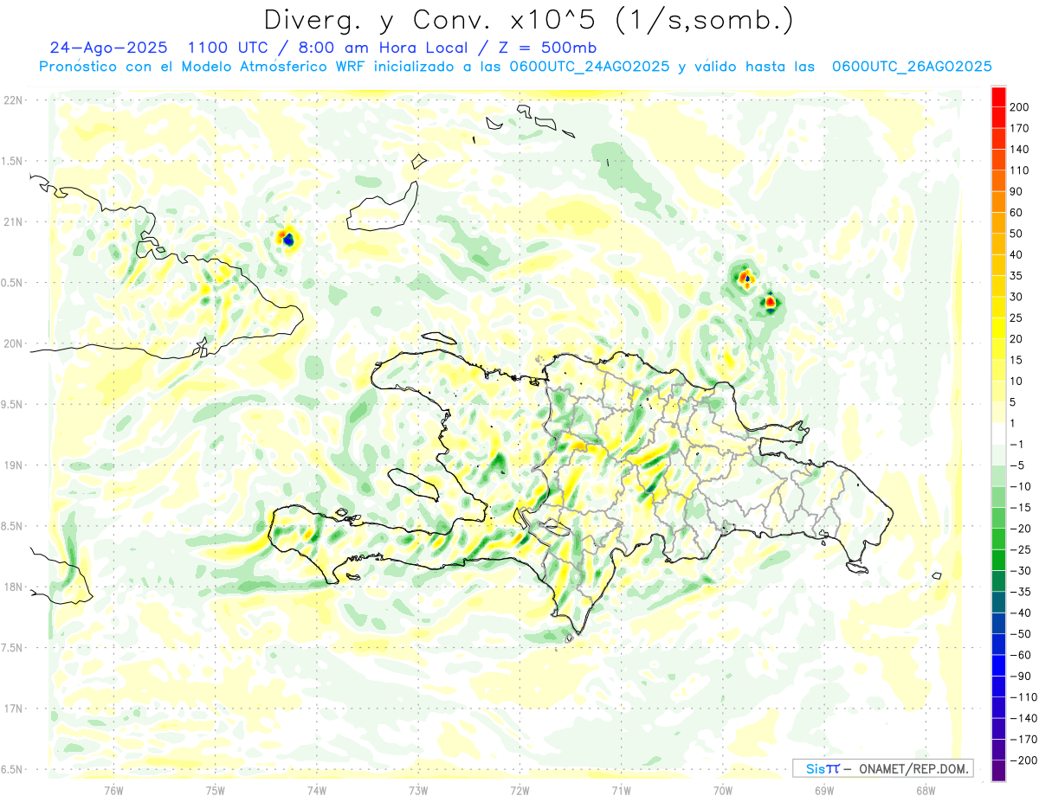Click the '73W' longitude label
Image resolution: width=1039 pixels, height=802 pixels.
(x=418, y=790)
